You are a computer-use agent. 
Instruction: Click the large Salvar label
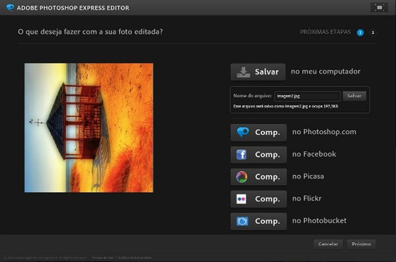click(267, 72)
